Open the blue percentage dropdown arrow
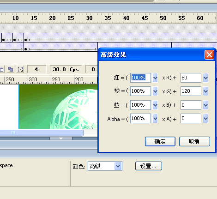Image resolution: width=217 pixels, height=199 pixels. 155,105
